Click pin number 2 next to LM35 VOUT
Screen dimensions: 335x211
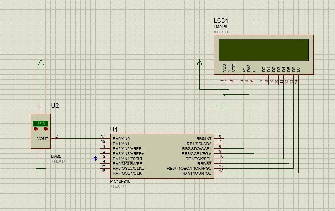click(x=57, y=136)
